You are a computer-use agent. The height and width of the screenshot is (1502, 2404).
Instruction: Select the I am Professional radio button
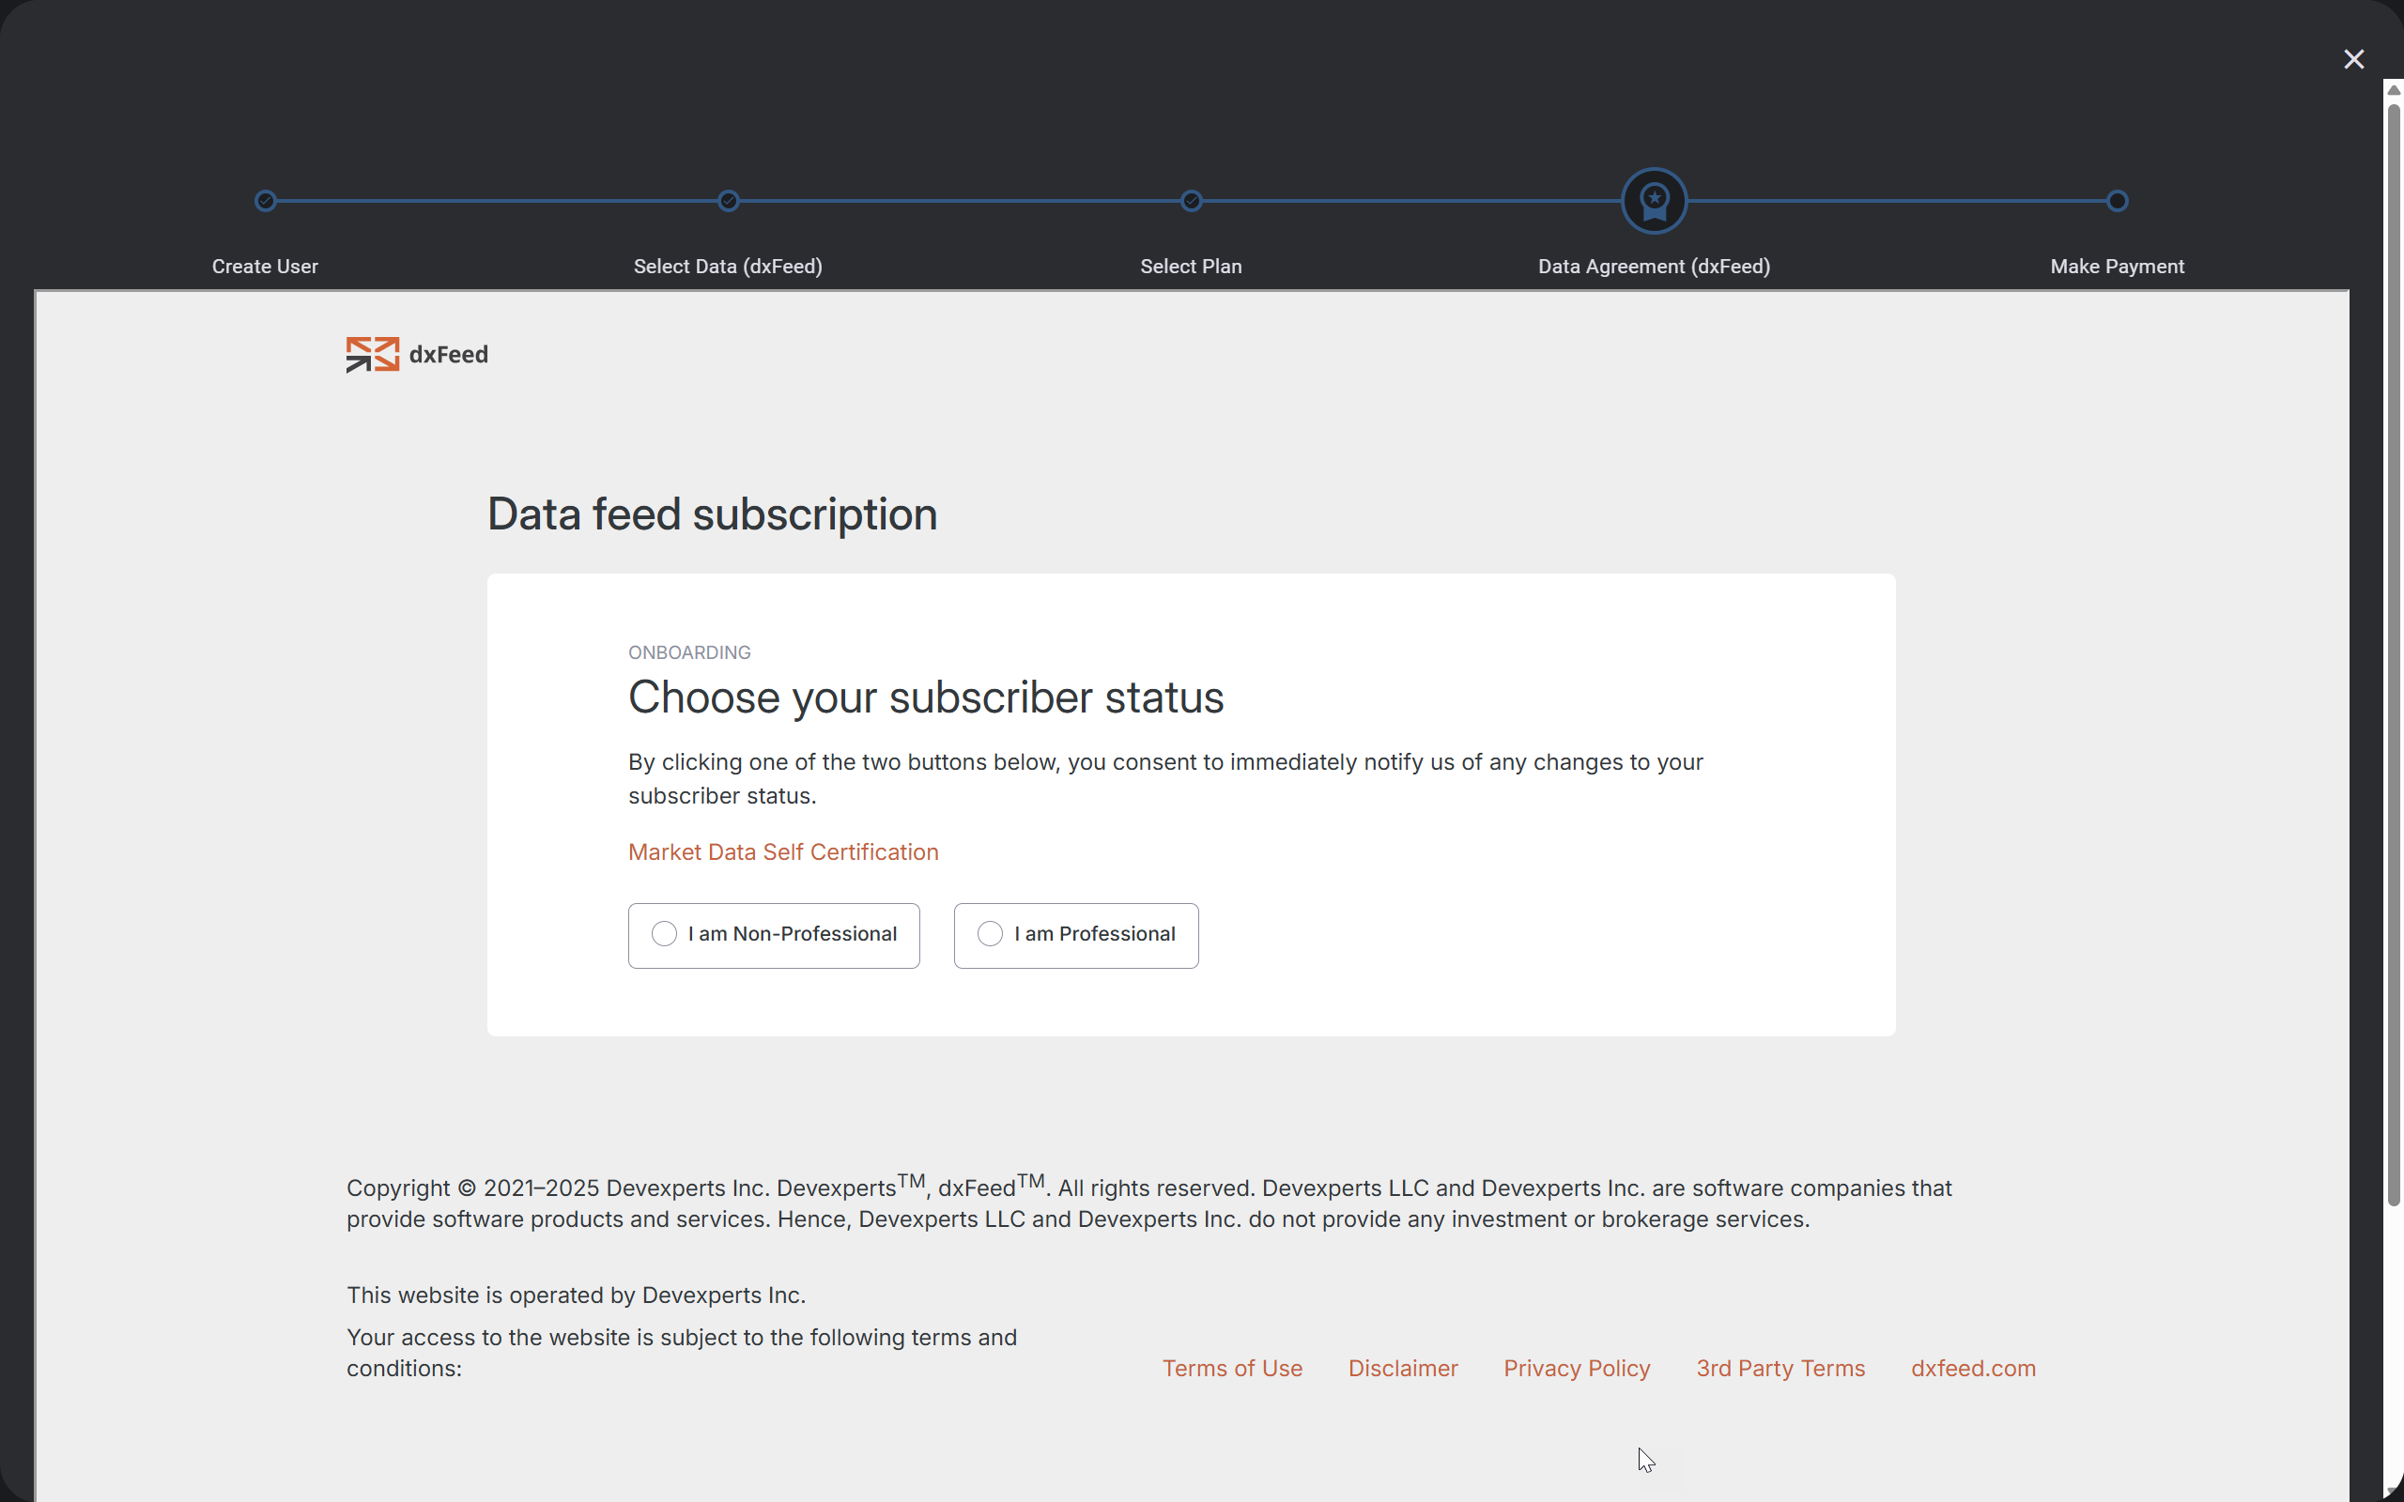coord(991,934)
